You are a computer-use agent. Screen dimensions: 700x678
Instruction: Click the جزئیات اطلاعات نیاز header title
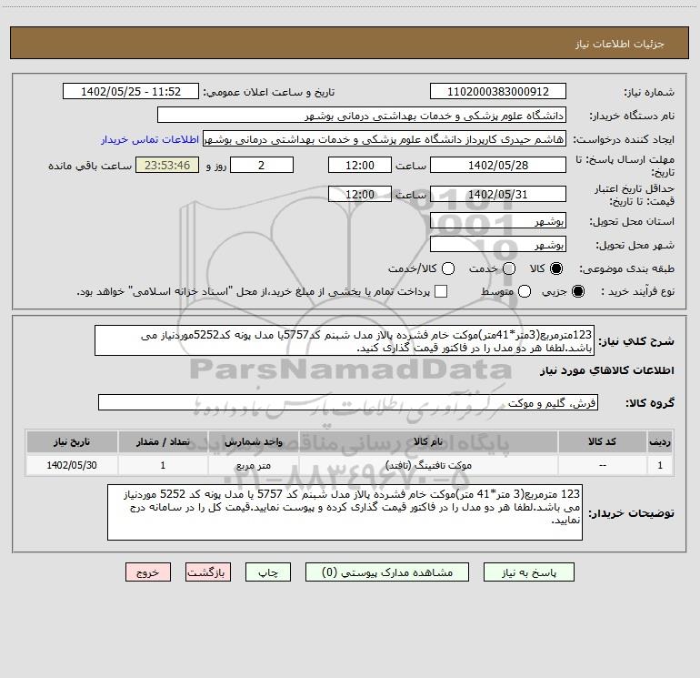[x=620, y=44]
